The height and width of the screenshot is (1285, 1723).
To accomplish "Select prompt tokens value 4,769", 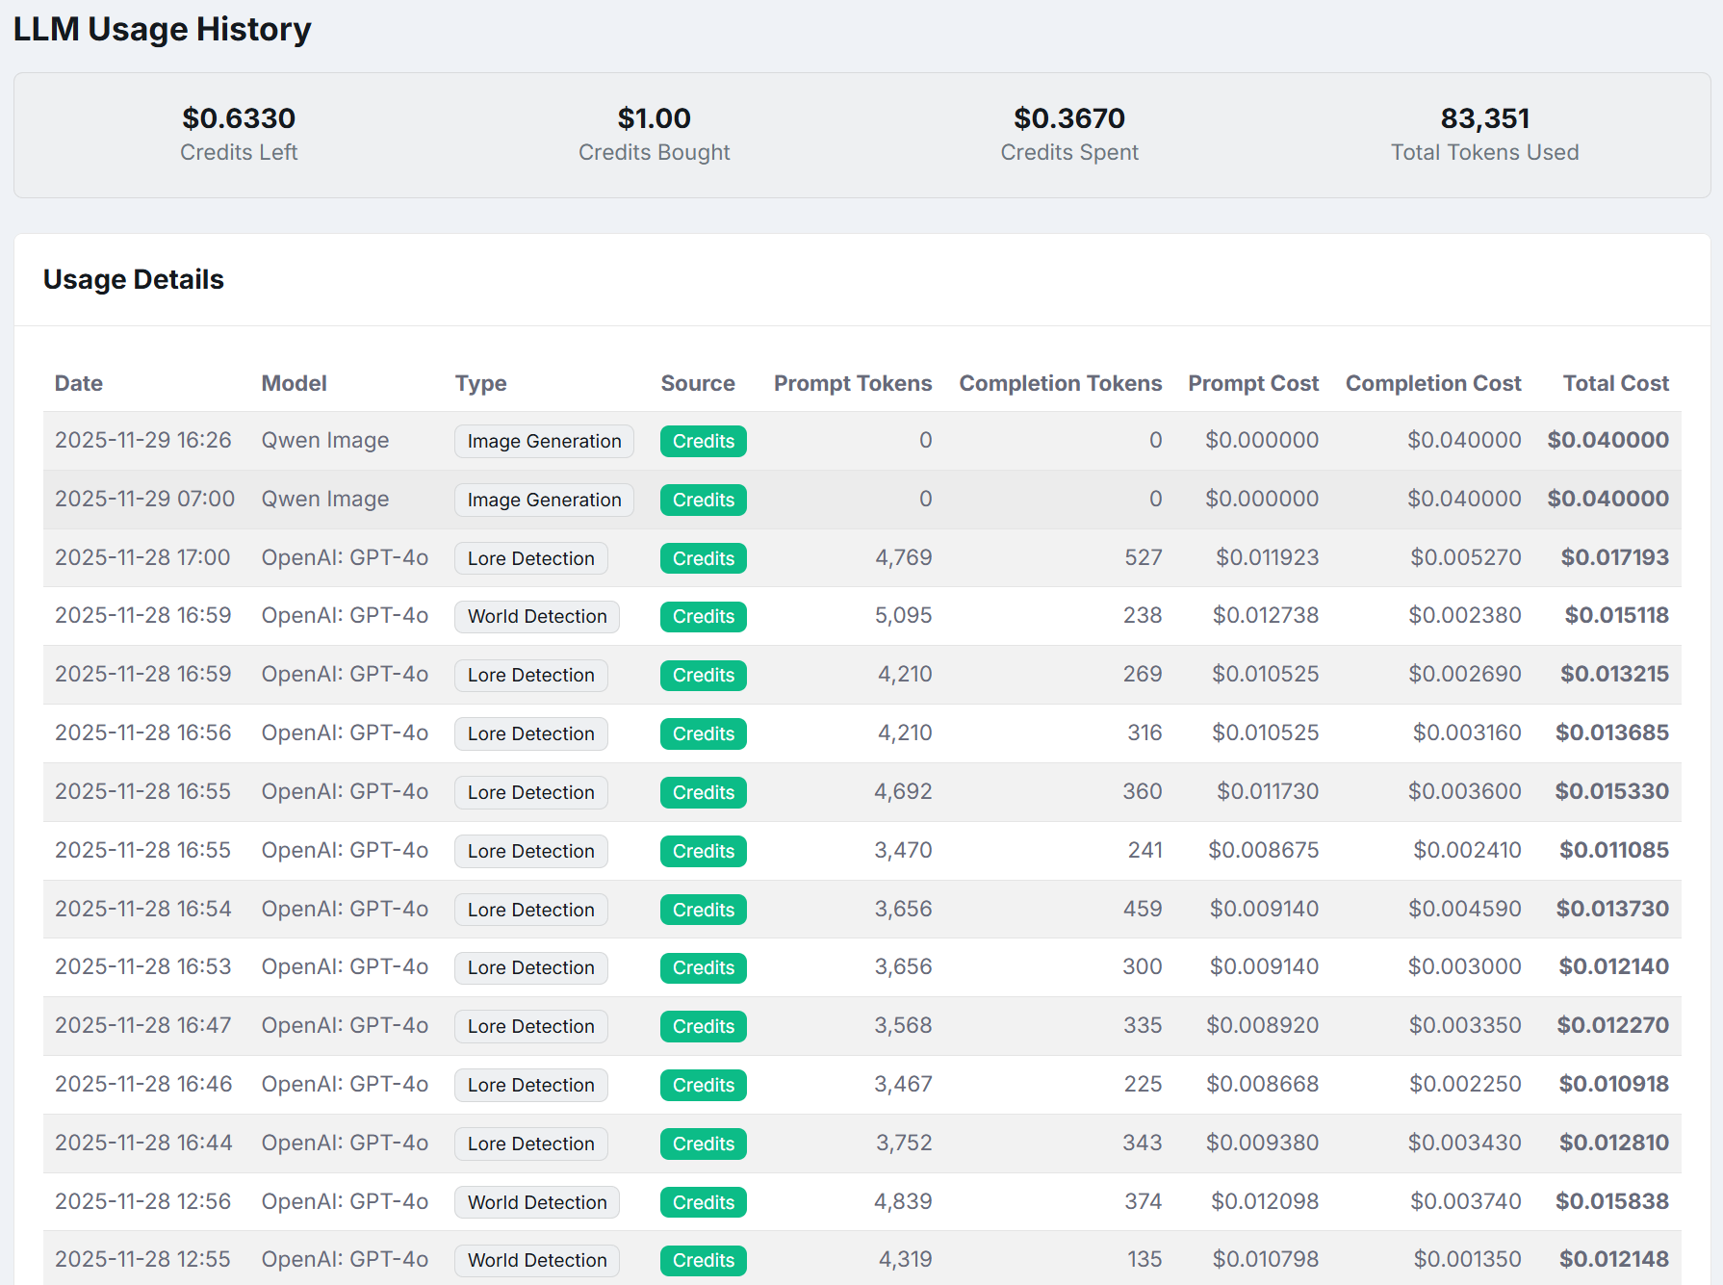I will [904, 557].
